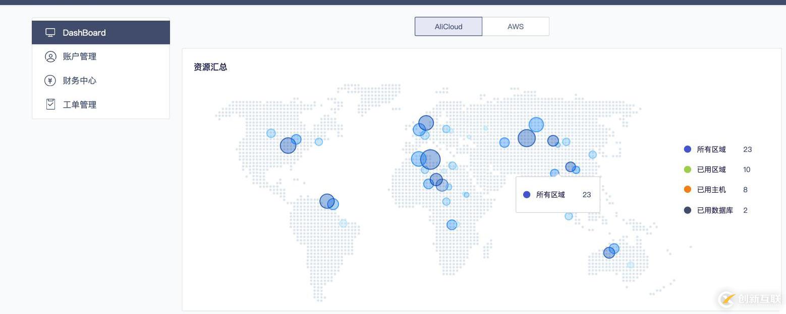The image size is (786, 314).
Task: Switch to the AliCloud tab
Action: 448,27
